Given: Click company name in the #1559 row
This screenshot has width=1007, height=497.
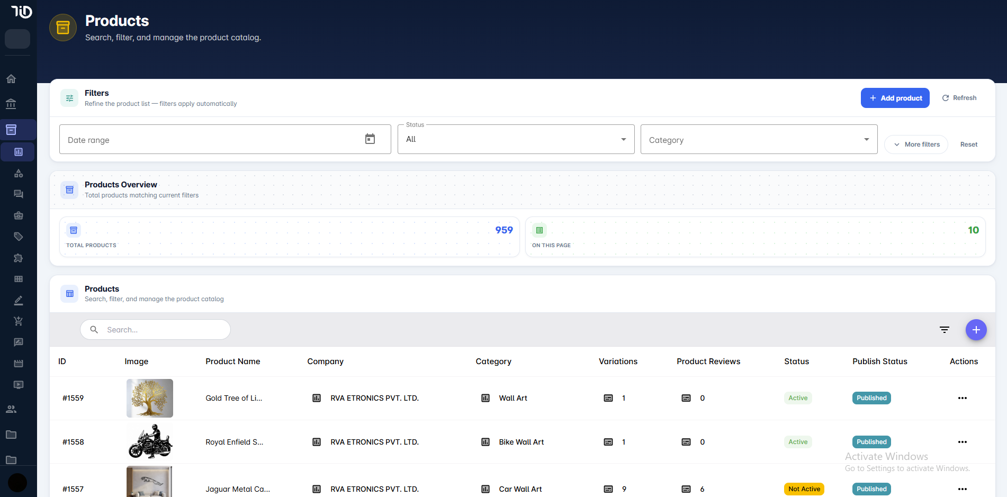Looking at the screenshot, I should click(x=375, y=398).
